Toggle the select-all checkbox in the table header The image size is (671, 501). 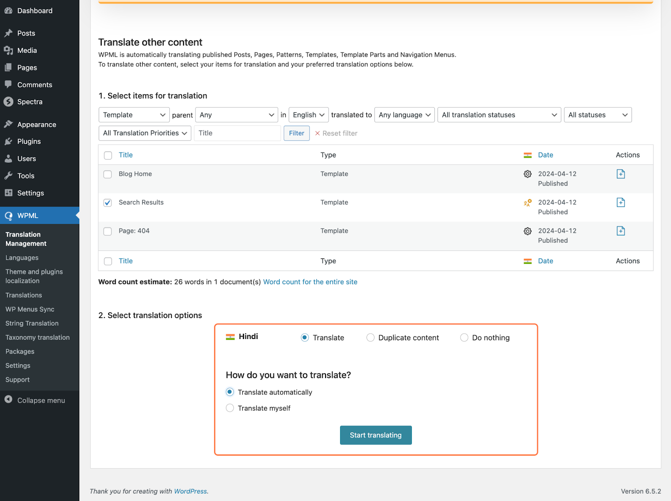(108, 155)
